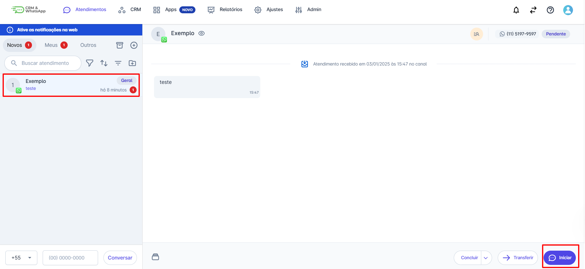Expand the Concluir dropdown arrow
585x269 pixels.
[x=486, y=258]
